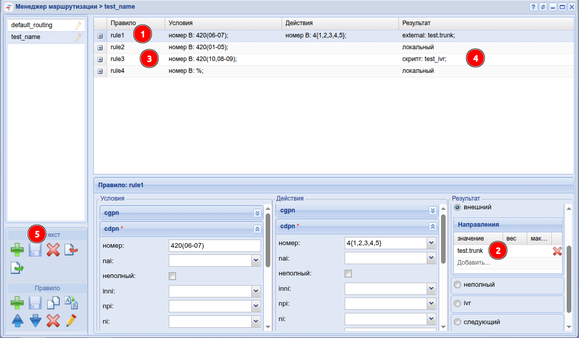This screenshot has height=338, width=579.
Task: Click the номер field containing 420(06-07)
Action: click(214, 246)
